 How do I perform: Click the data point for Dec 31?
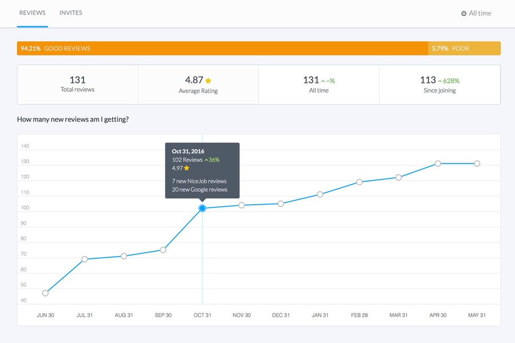tap(281, 204)
